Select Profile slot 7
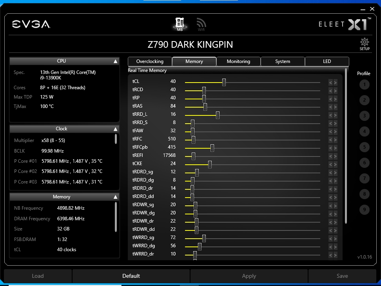This screenshot has width=381, height=286. (x=364, y=178)
